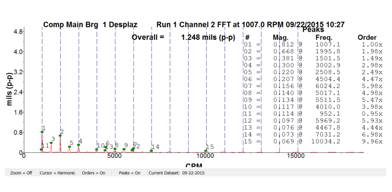Select green peak marker labeled 3
This screenshot has height=192, width=392.
pos(51,143)
